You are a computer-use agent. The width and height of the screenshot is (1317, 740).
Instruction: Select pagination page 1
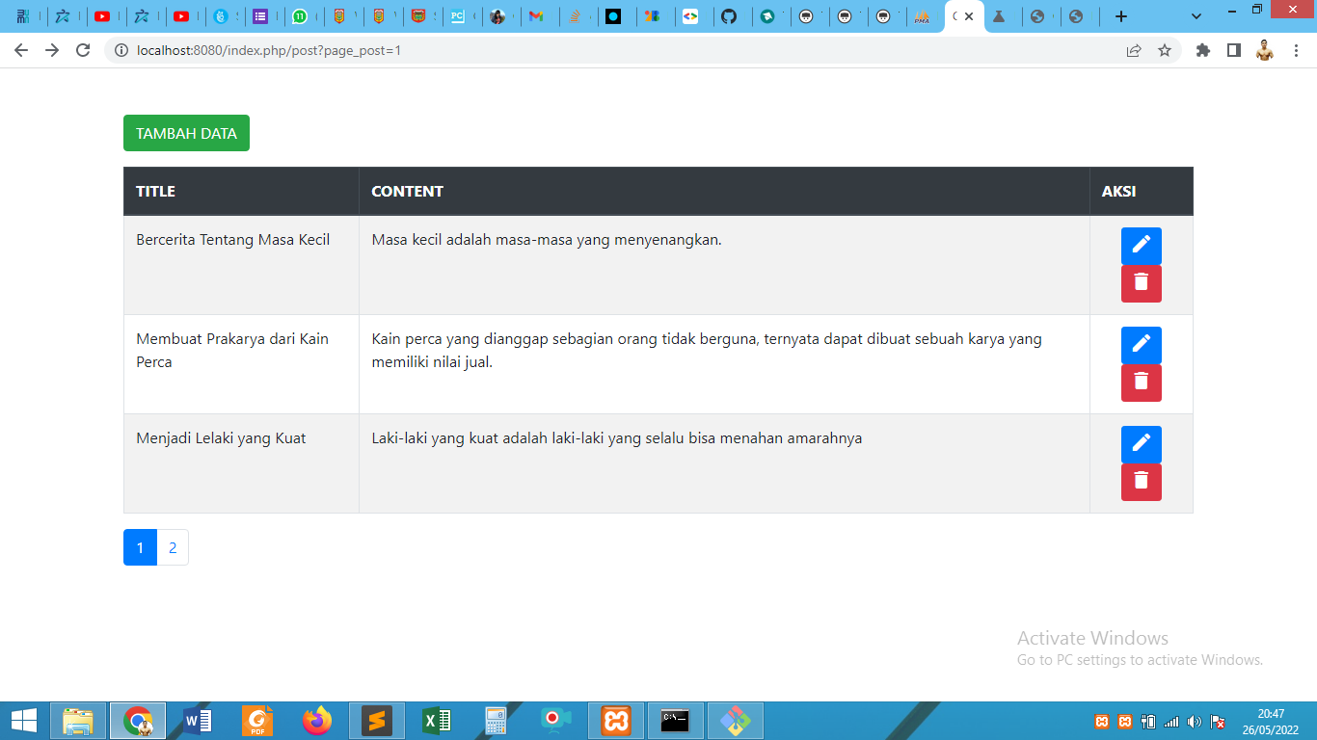pyautogui.click(x=140, y=547)
